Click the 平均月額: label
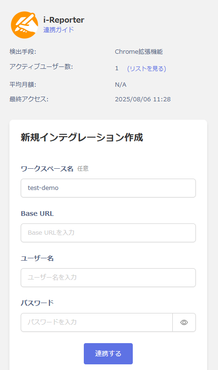This screenshot has width=218, height=370. click(x=23, y=84)
